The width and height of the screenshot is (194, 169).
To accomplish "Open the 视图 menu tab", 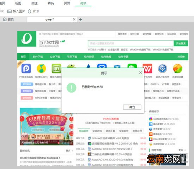I will click(18, 3).
